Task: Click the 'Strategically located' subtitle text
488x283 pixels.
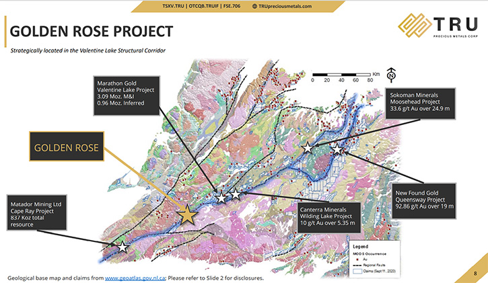Action: 88,50
